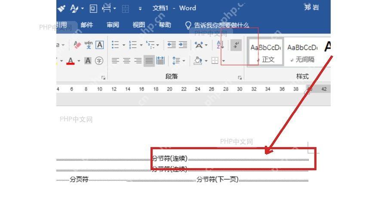387x223 pixels.
Task: Open the 审阅 (Review) tab
Action: [x=113, y=25]
